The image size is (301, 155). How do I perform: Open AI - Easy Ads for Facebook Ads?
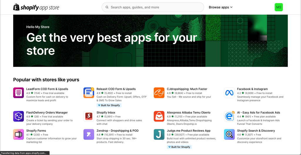[x=259, y=113]
